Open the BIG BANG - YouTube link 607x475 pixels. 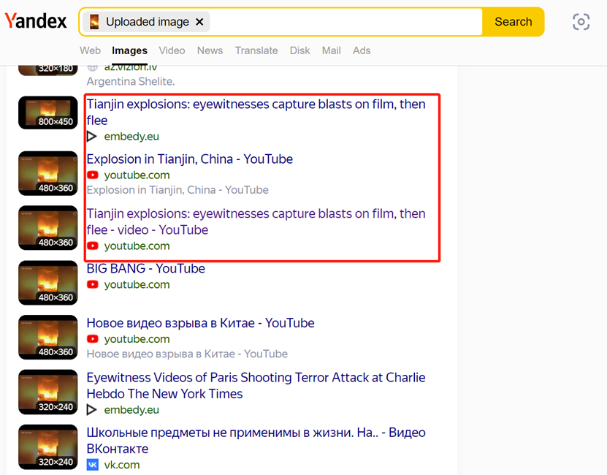point(146,268)
